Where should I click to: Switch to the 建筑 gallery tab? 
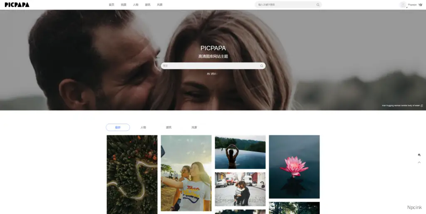pos(168,127)
